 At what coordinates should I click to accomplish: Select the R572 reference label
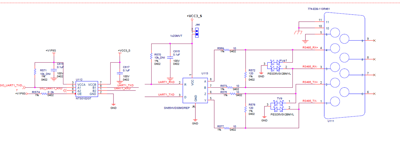(252, 70)
